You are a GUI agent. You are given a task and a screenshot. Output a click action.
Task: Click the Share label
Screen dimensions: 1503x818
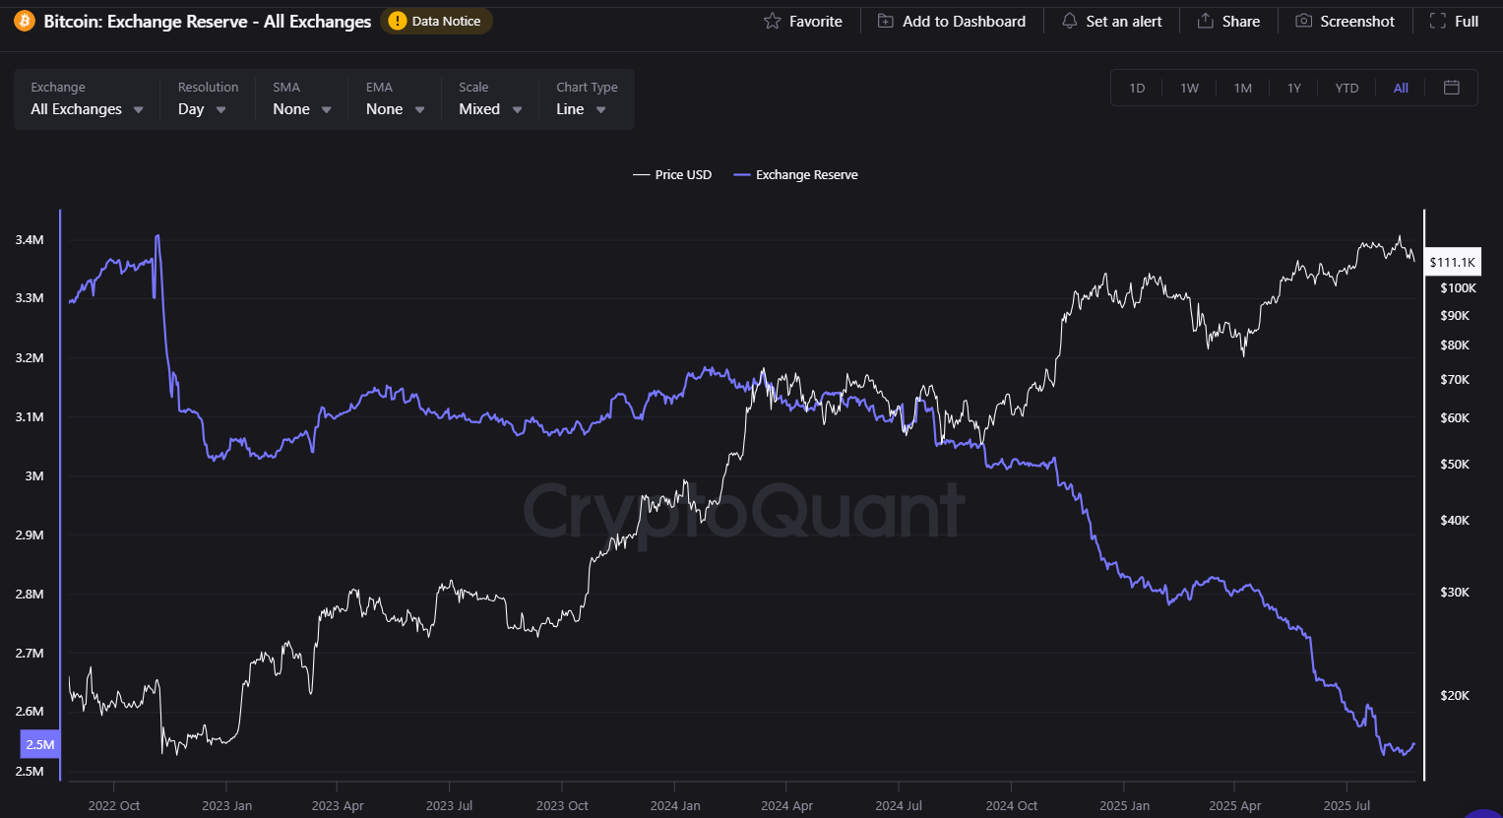point(1241,21)
